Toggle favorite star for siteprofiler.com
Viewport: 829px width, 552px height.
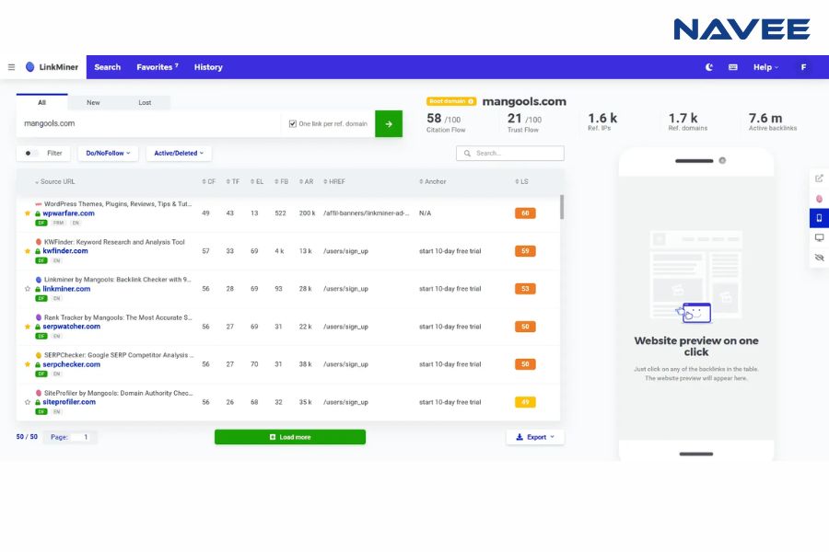coord(28,402)
